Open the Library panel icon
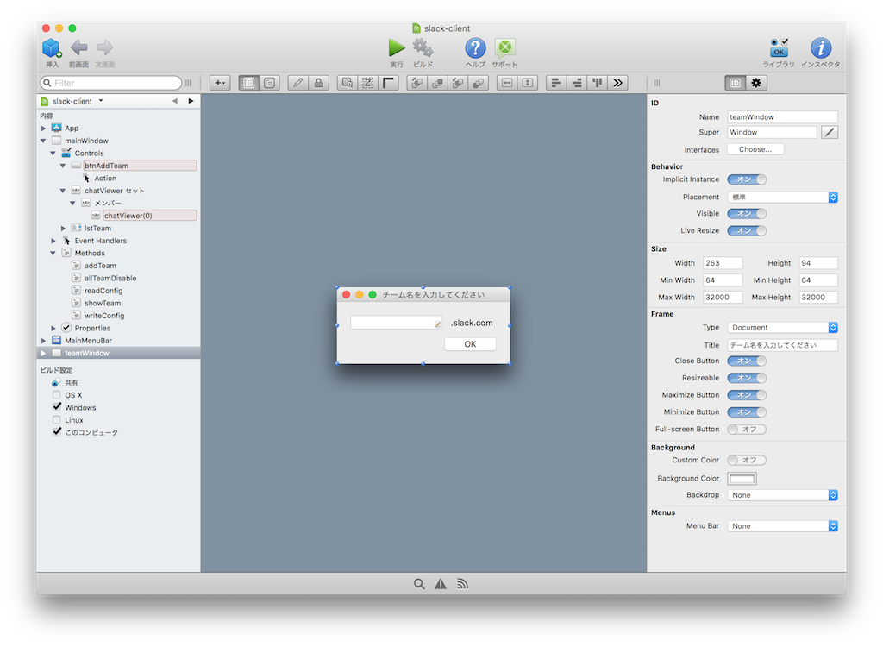 click(779, 48)
